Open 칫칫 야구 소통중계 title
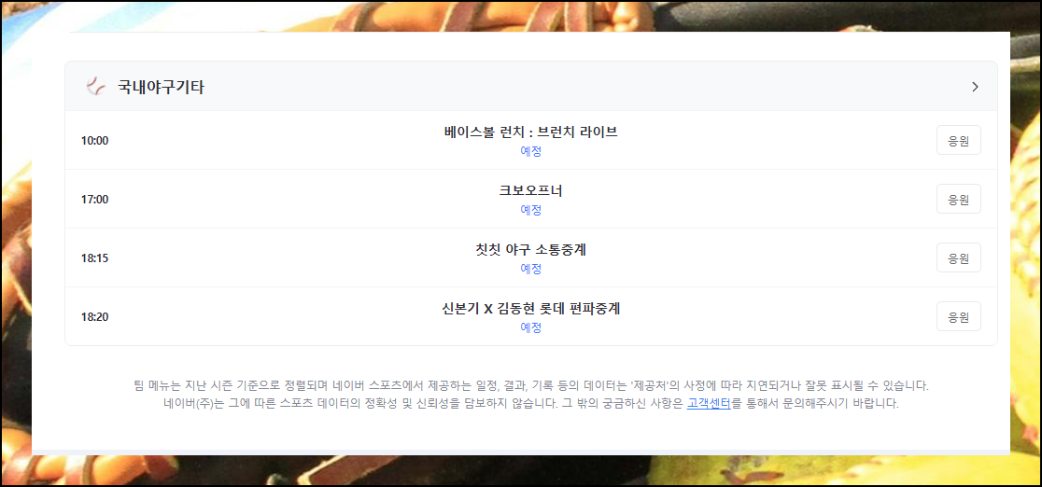The width and height of the screenshot is (1042, 487). click(531, 250)
